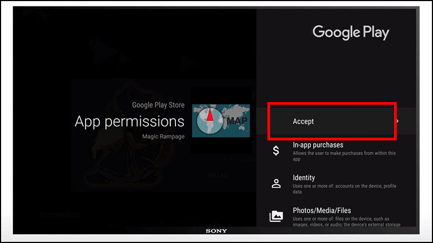
Task: Open the In-app purchases permission entry
Action: coord(336,151)
